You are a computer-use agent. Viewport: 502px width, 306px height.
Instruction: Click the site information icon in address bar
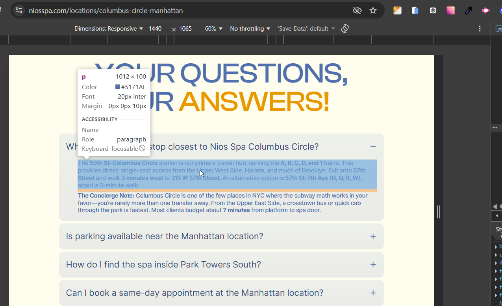coord(19,11)
